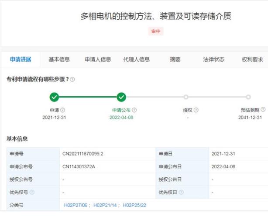Select the 代理人信息 tab
268x223 pixels.
pos(136,60)
